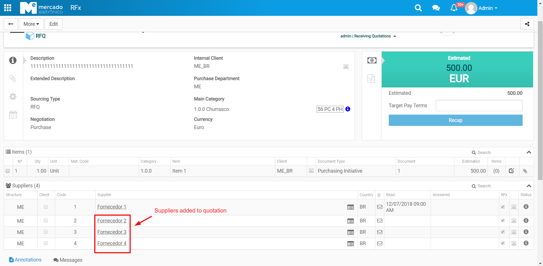Screen dimensions: 543x266
Task: Open the chat messages icon in header
Action: [436, 8]
